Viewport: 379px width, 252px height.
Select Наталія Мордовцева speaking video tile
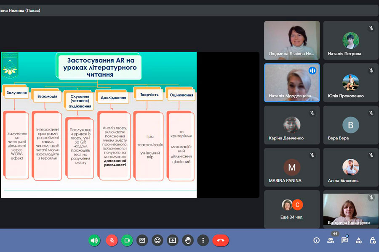click(292, 83)
